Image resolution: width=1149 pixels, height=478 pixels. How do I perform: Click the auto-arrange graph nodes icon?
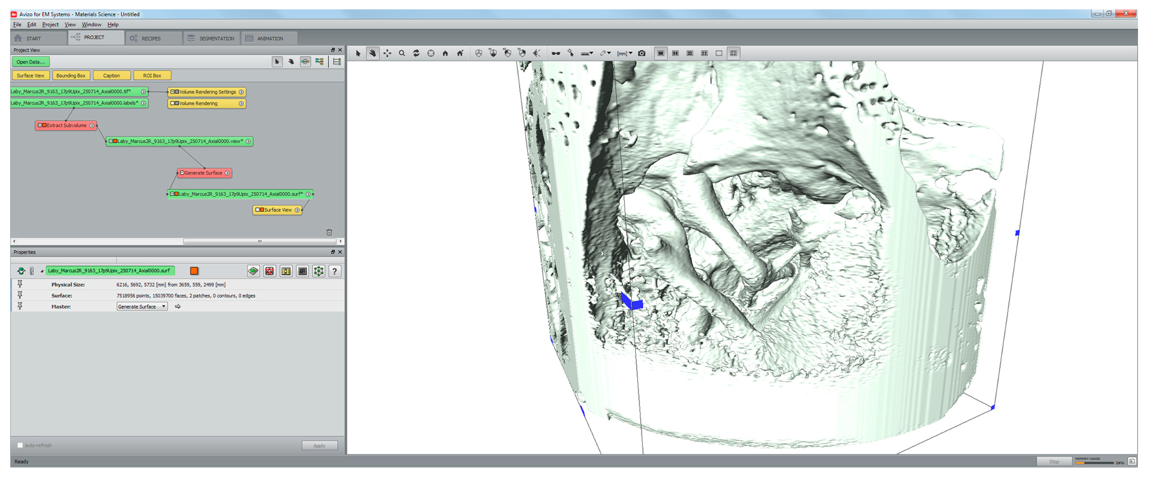pos(319,62)
